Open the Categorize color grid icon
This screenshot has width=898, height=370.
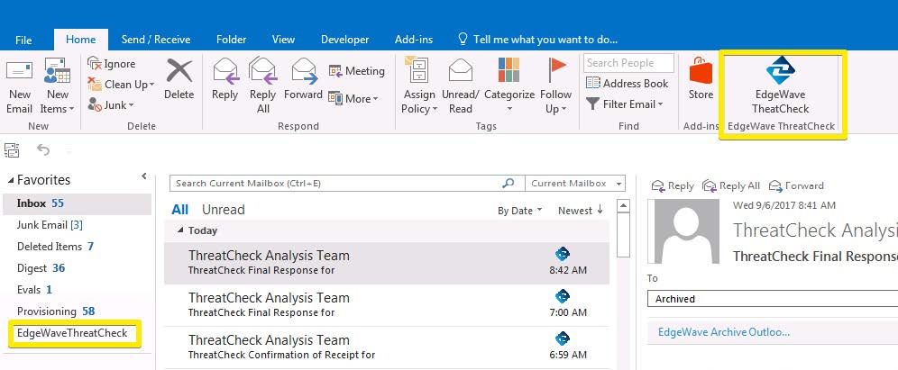click(x=509, y=69)
